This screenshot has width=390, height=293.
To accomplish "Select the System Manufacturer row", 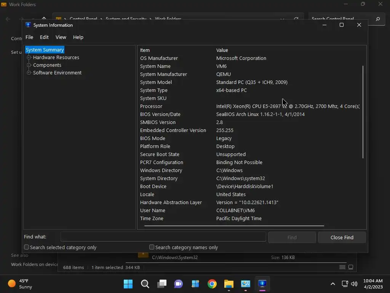I will 249,74.
